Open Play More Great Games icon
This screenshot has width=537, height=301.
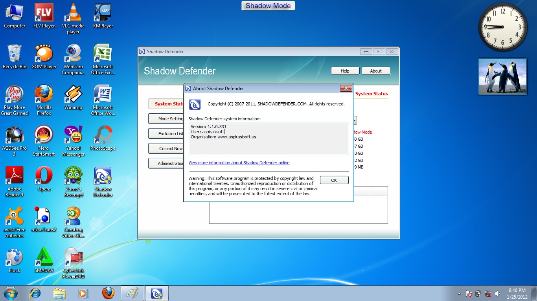(15, 100)
